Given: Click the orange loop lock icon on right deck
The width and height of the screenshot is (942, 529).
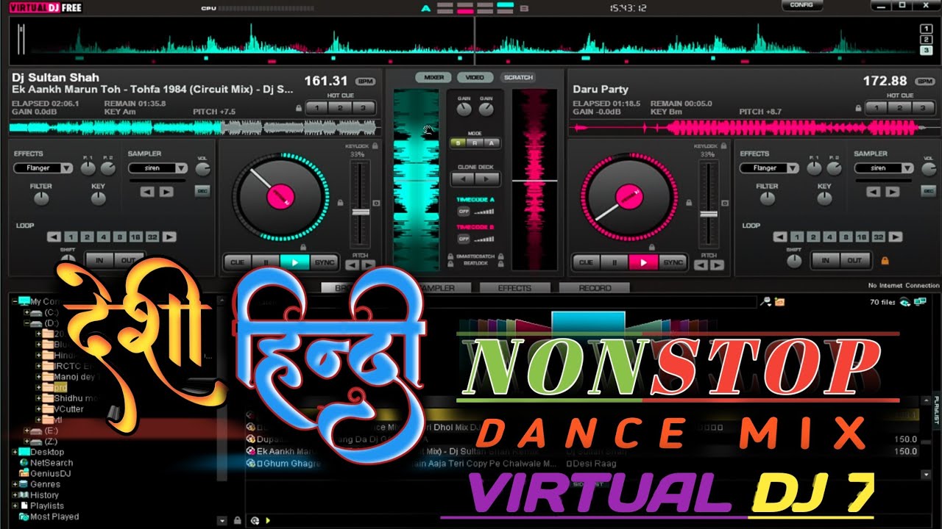Looking at the screenshot, I should 885,260.
